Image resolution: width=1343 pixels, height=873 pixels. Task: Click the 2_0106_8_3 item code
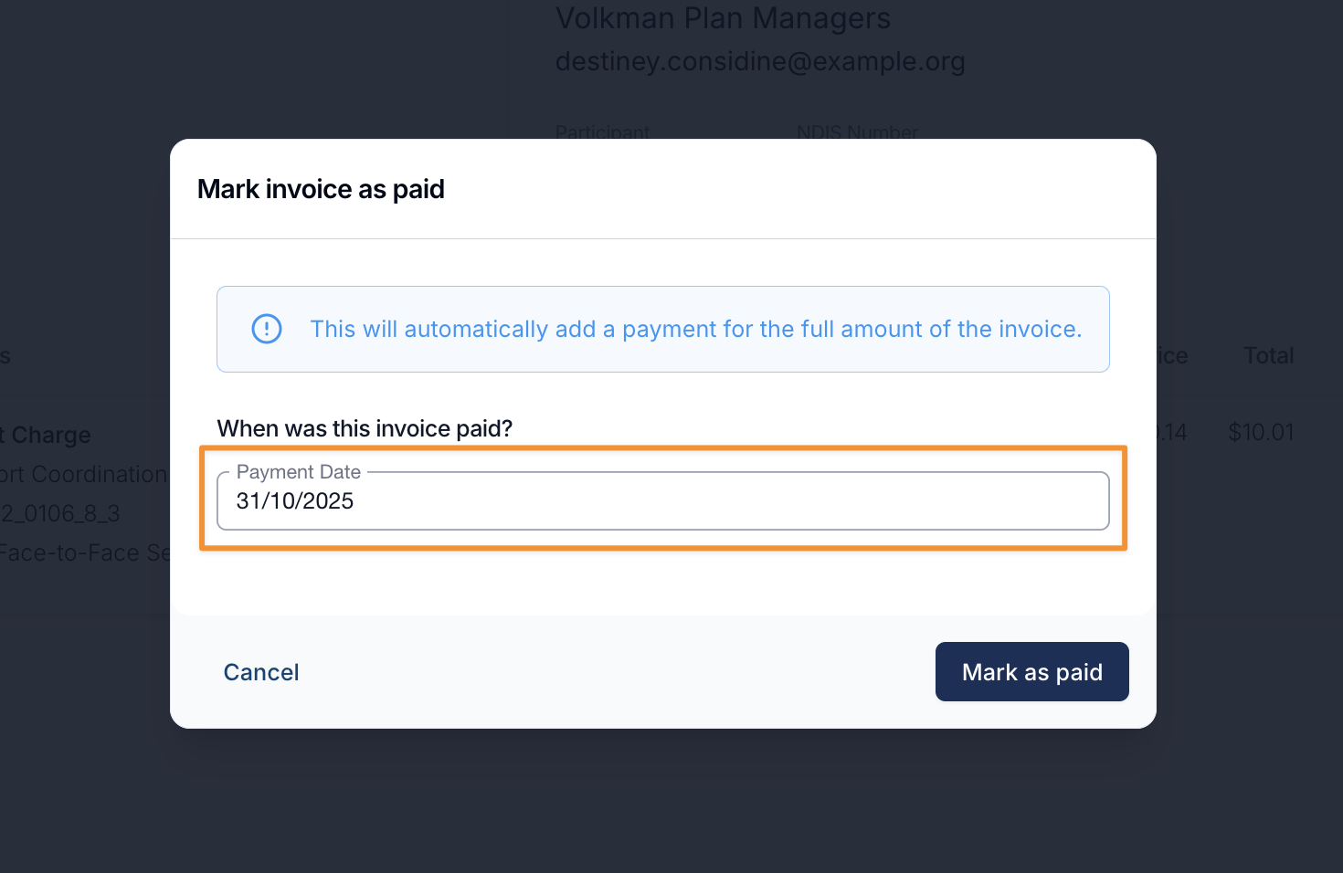(x=61, y=513)
